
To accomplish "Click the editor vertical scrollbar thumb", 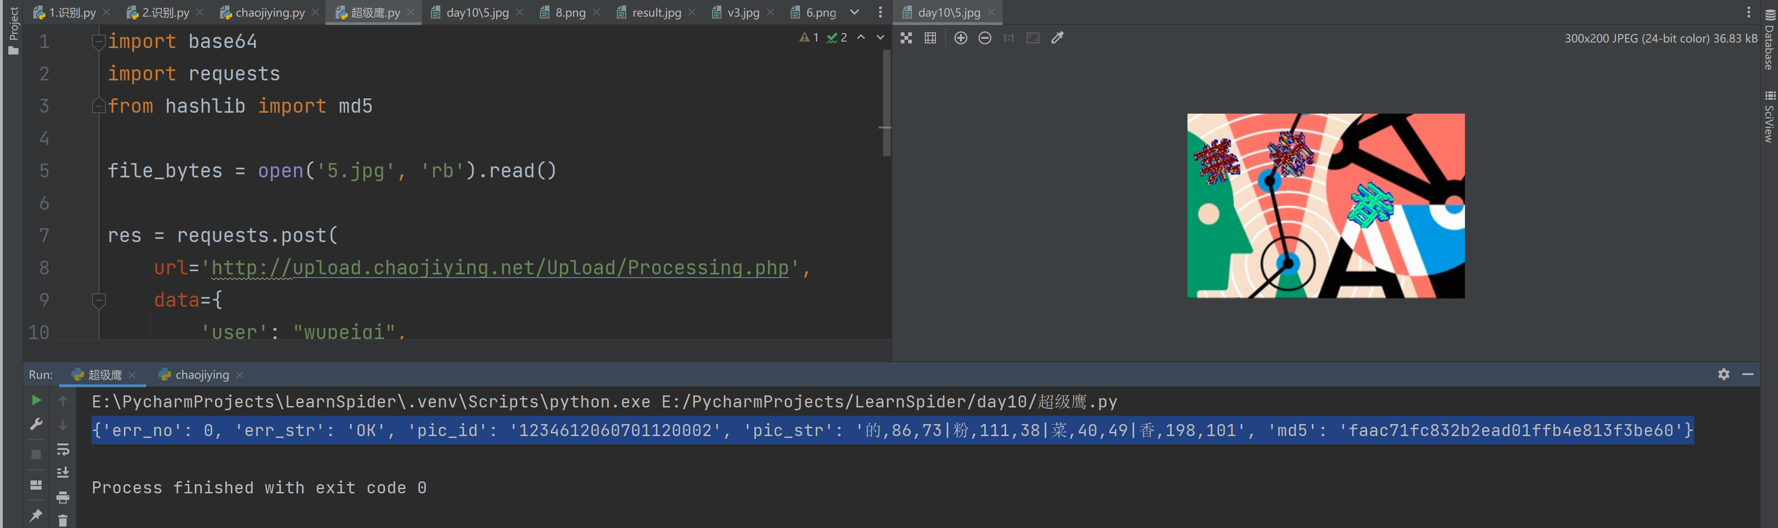I will click(x=886, y=103).
